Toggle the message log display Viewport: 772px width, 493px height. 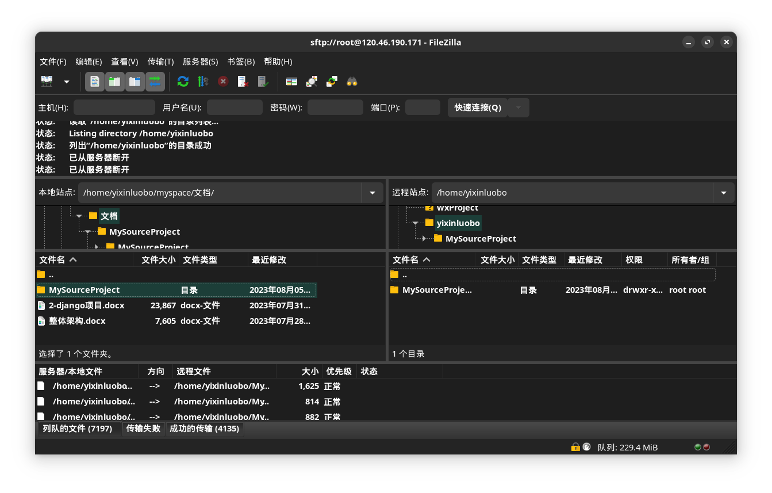(94, 81)
